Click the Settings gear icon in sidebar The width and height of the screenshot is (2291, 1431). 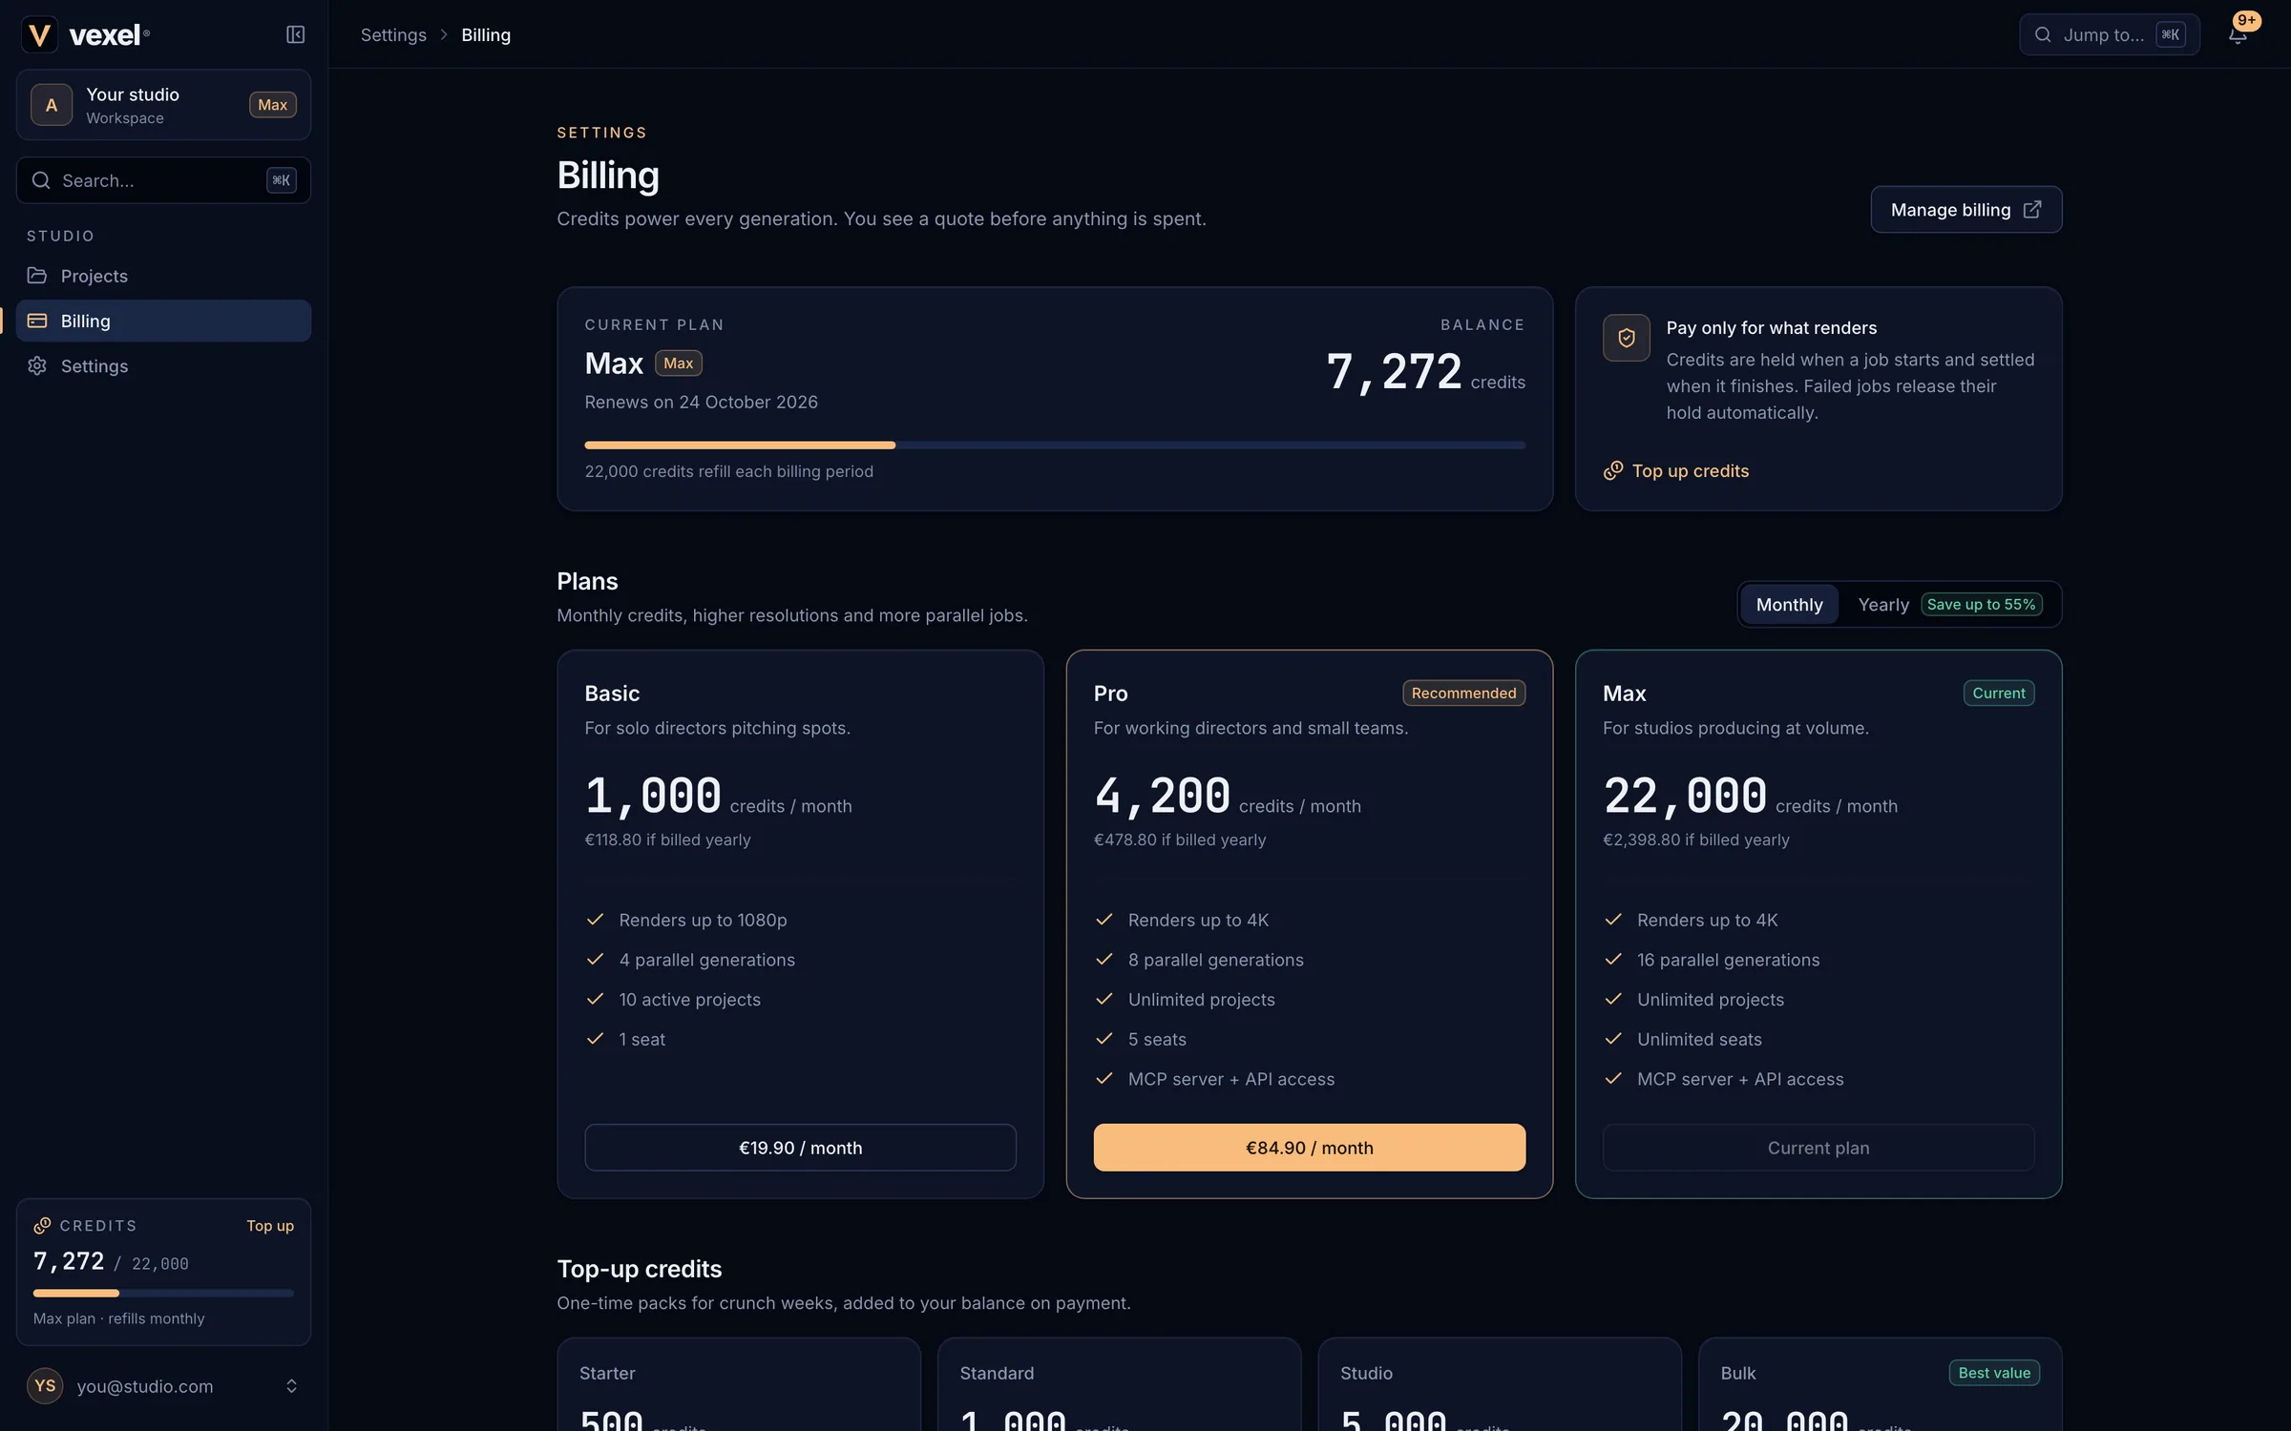pos(37,365)
